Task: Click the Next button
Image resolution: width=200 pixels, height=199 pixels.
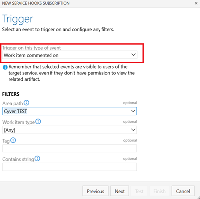Action: [120, 191]
